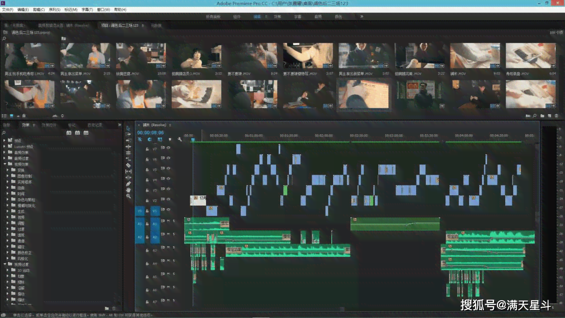Click Accelerated Effects filter icon in Effects panel

pos(69,133)
